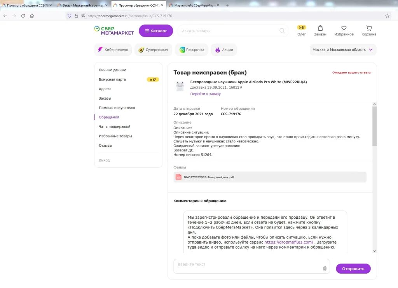Viewport: 398px width, 288px height.
Task: Switch to Маркетплейс СберМегаМаркет tab
Action: tap(194, 5)
